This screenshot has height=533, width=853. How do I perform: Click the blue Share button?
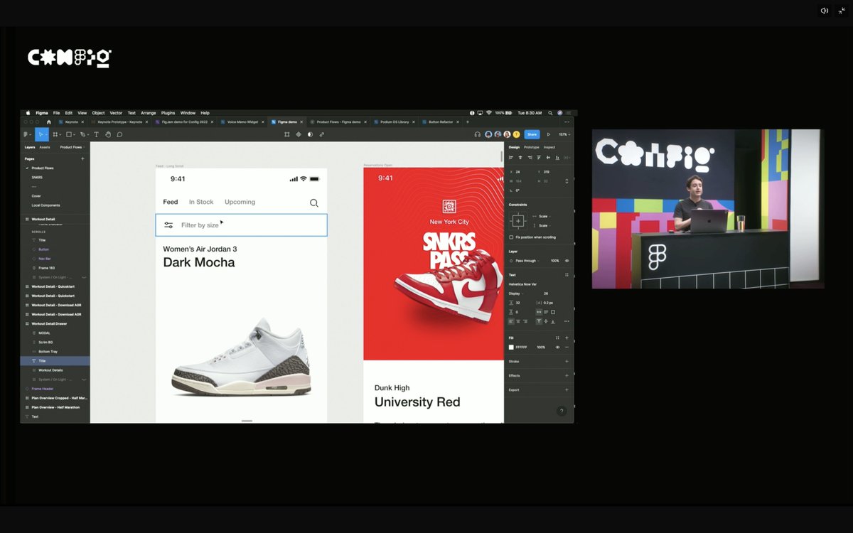(532, 134)
